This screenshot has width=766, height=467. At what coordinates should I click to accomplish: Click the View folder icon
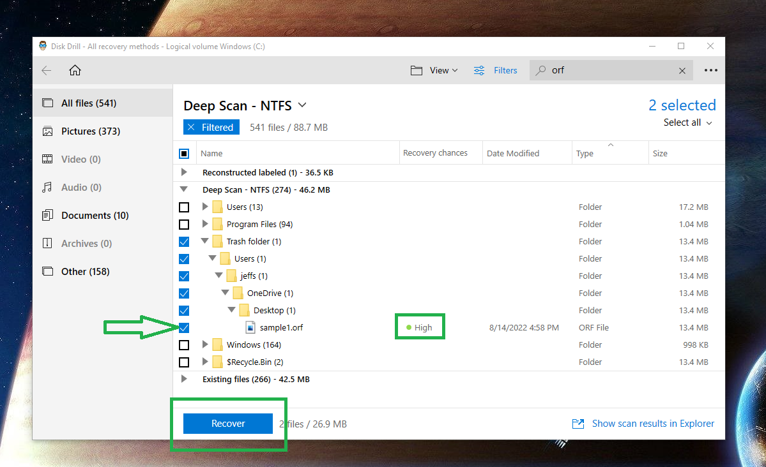click(x=416, y=70)
